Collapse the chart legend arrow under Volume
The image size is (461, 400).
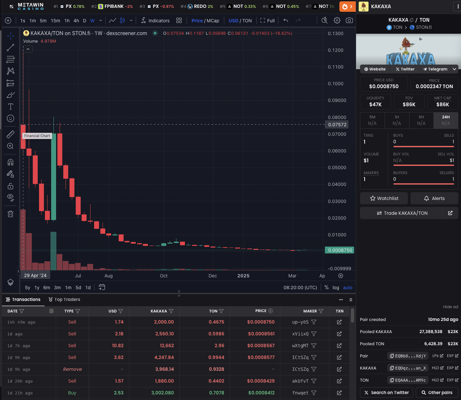pyautogui.click(x=28, y=49)
